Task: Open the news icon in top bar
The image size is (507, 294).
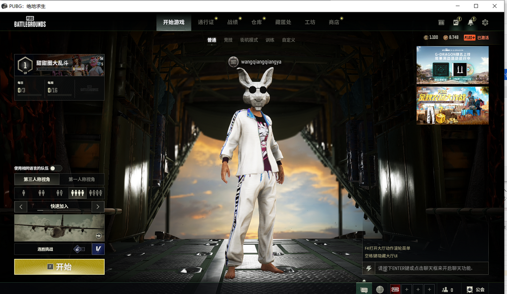Action: coord(456,23)
